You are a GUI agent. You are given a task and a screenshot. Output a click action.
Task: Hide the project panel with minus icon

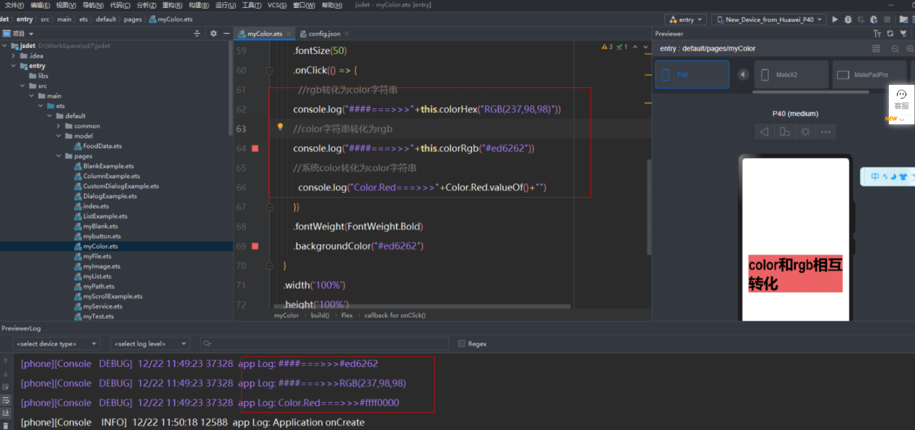226,34
